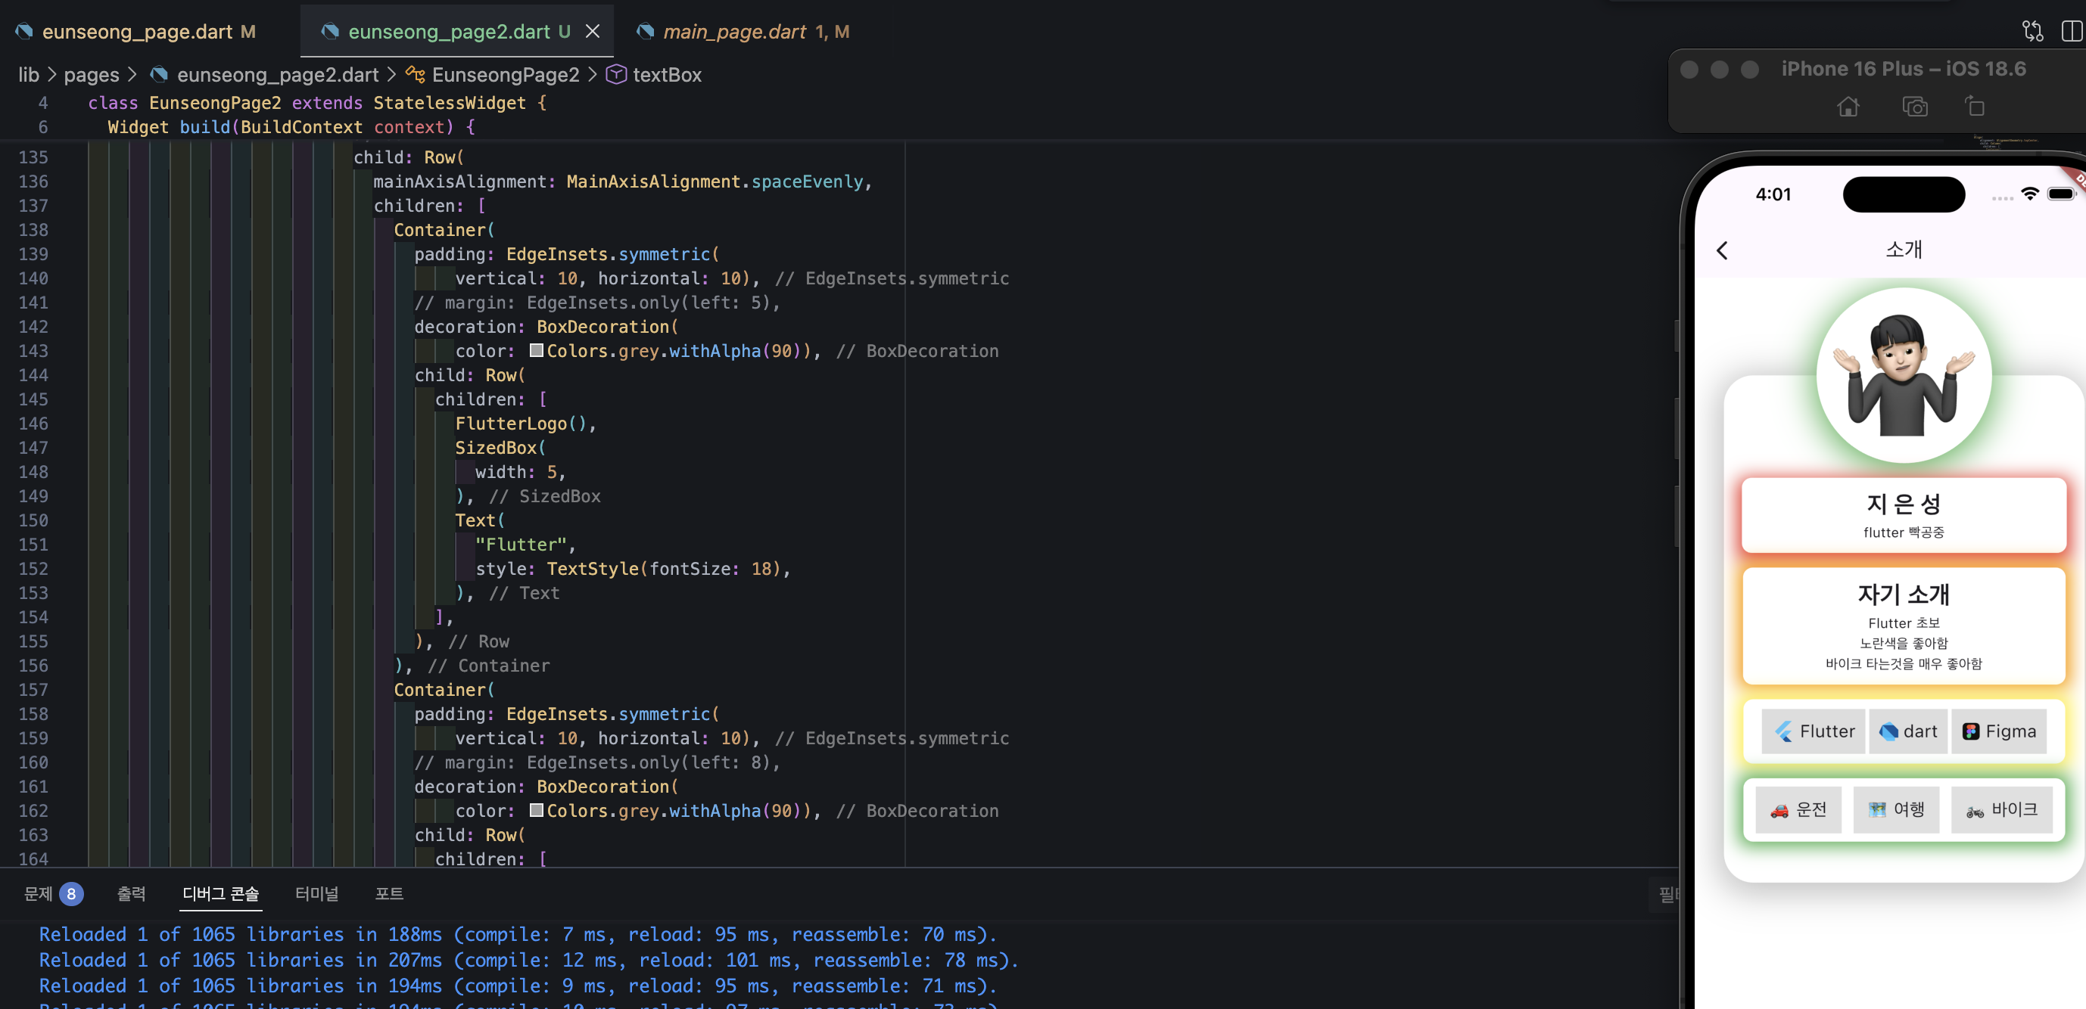Expand the pages breadcrumb segment

point(92,74)
